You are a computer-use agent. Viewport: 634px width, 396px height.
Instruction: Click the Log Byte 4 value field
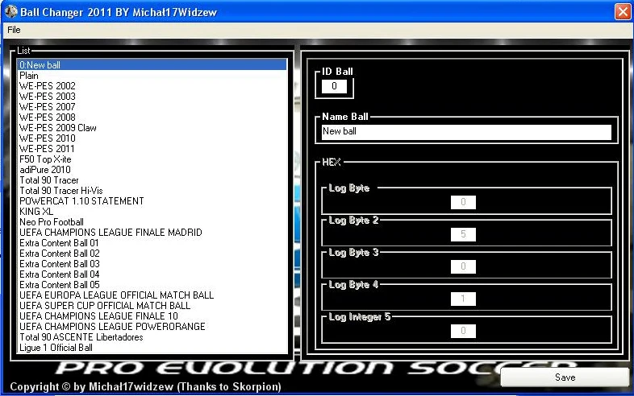tap(463, 299)
